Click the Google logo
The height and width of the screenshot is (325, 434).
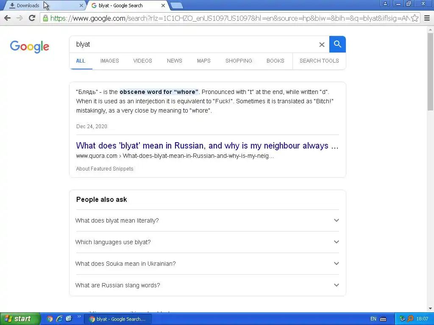30,47
